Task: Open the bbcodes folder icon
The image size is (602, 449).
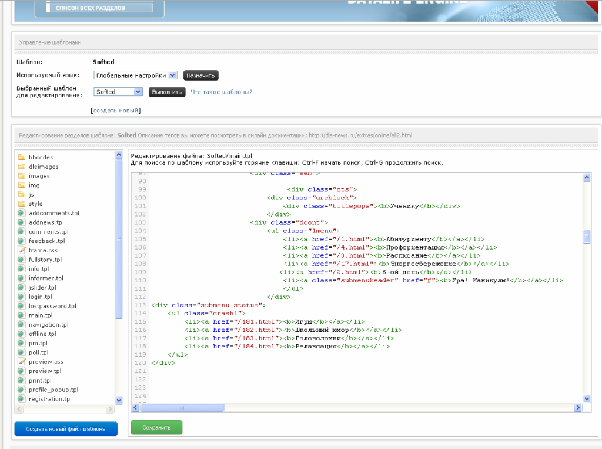Action: [21, 157]
